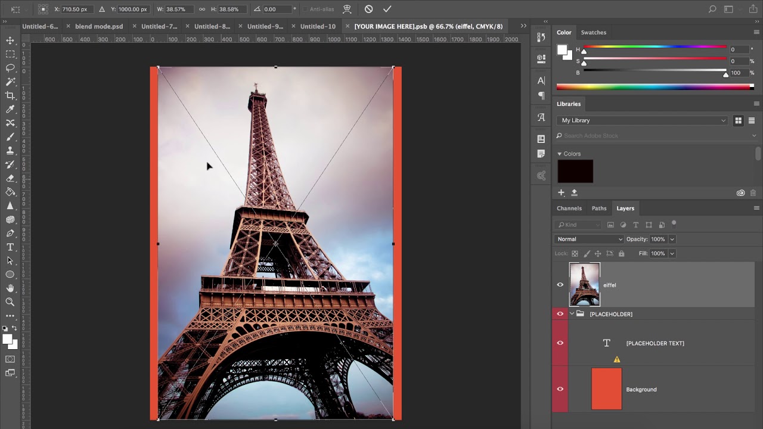This screenshot has height=429, width=763.
Task: Open the Color panel menu
Action: (x=756, y=32)
